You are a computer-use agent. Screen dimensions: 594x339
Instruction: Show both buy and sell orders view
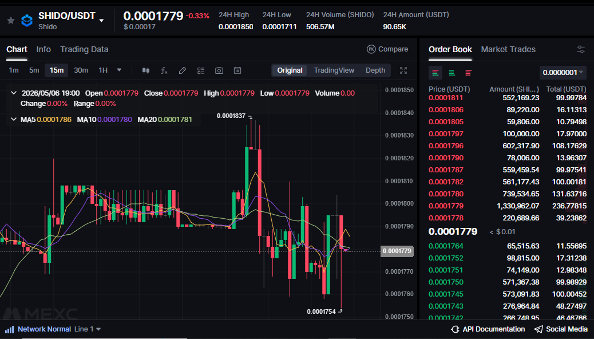(x=435, y=73)
